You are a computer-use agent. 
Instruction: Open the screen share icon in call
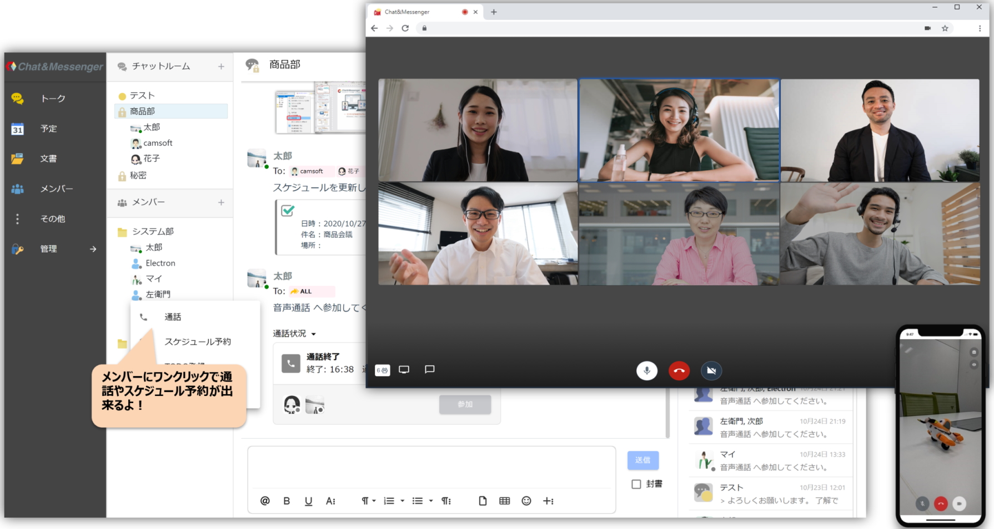(404, 370)
